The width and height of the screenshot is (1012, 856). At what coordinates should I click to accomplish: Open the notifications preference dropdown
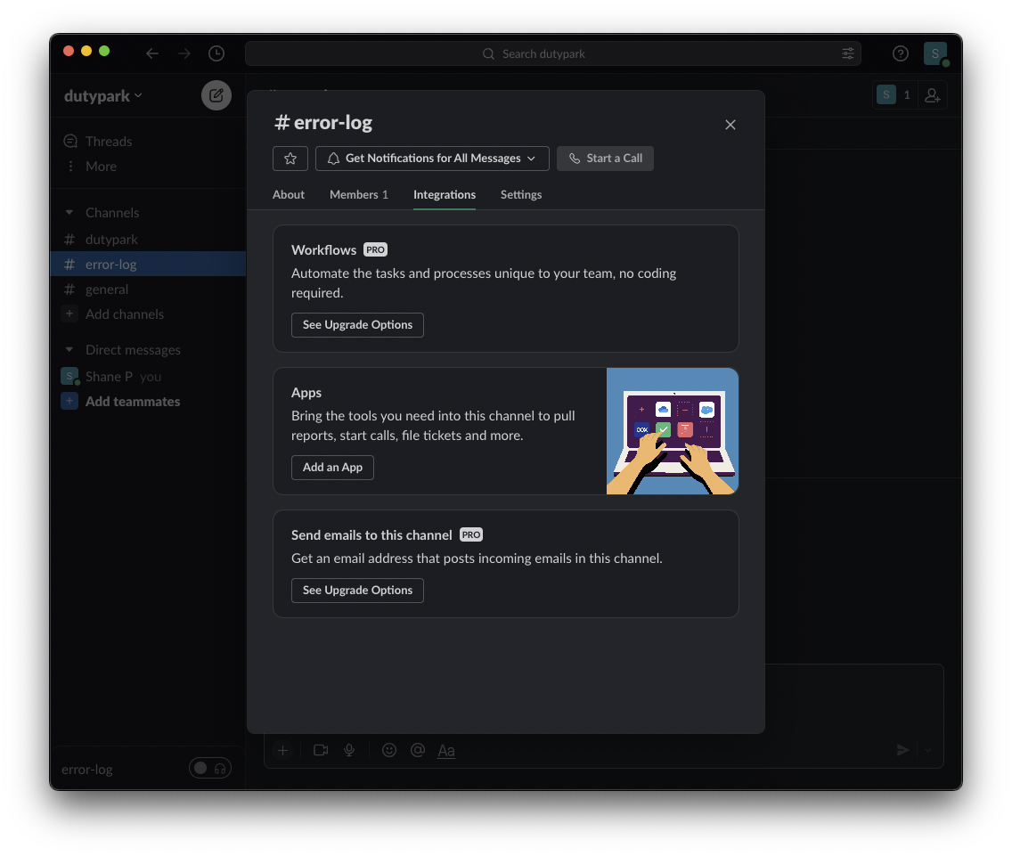point(432,159)
